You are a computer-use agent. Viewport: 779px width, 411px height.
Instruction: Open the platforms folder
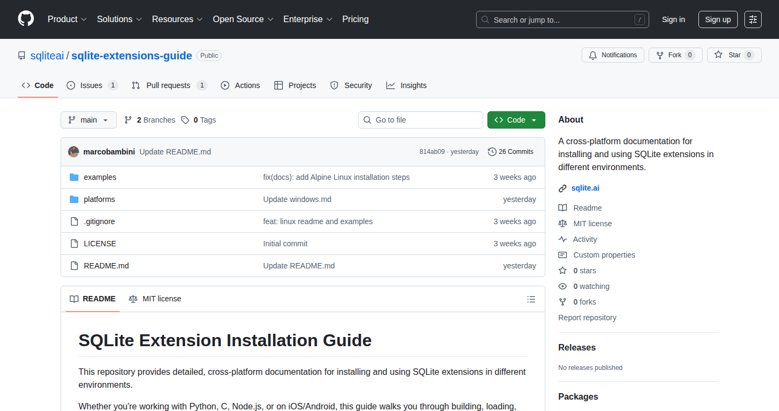[100, 199]
